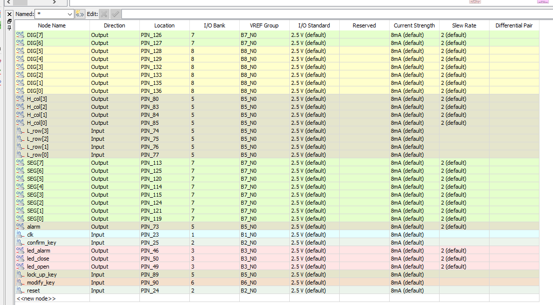Image resolution: width=553 pixels, height=305 pixels.
Task: Click the output pin icon for SEG[7]
Action: coord(20,162)
